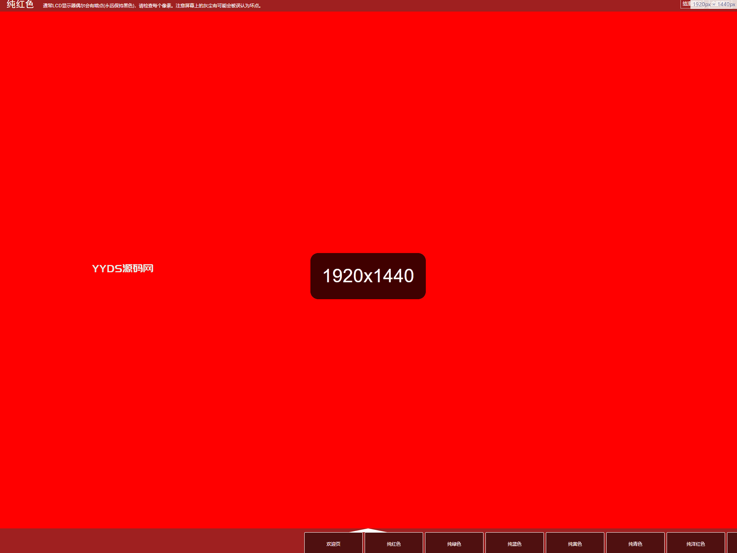
Task: Click the empty dark-red top header bar
Action: [x=469, y=5]
